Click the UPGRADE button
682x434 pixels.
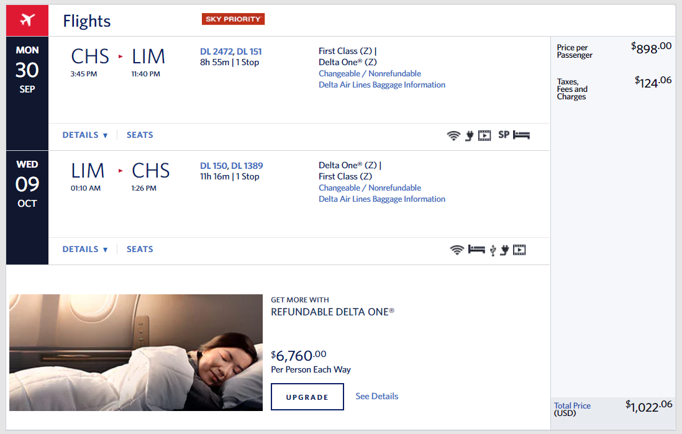point(307,397)
